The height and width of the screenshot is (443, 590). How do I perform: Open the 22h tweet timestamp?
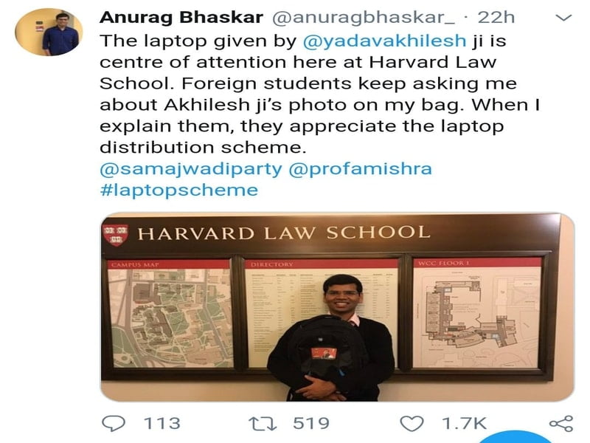pyautogui.click(x=496, y=17)
